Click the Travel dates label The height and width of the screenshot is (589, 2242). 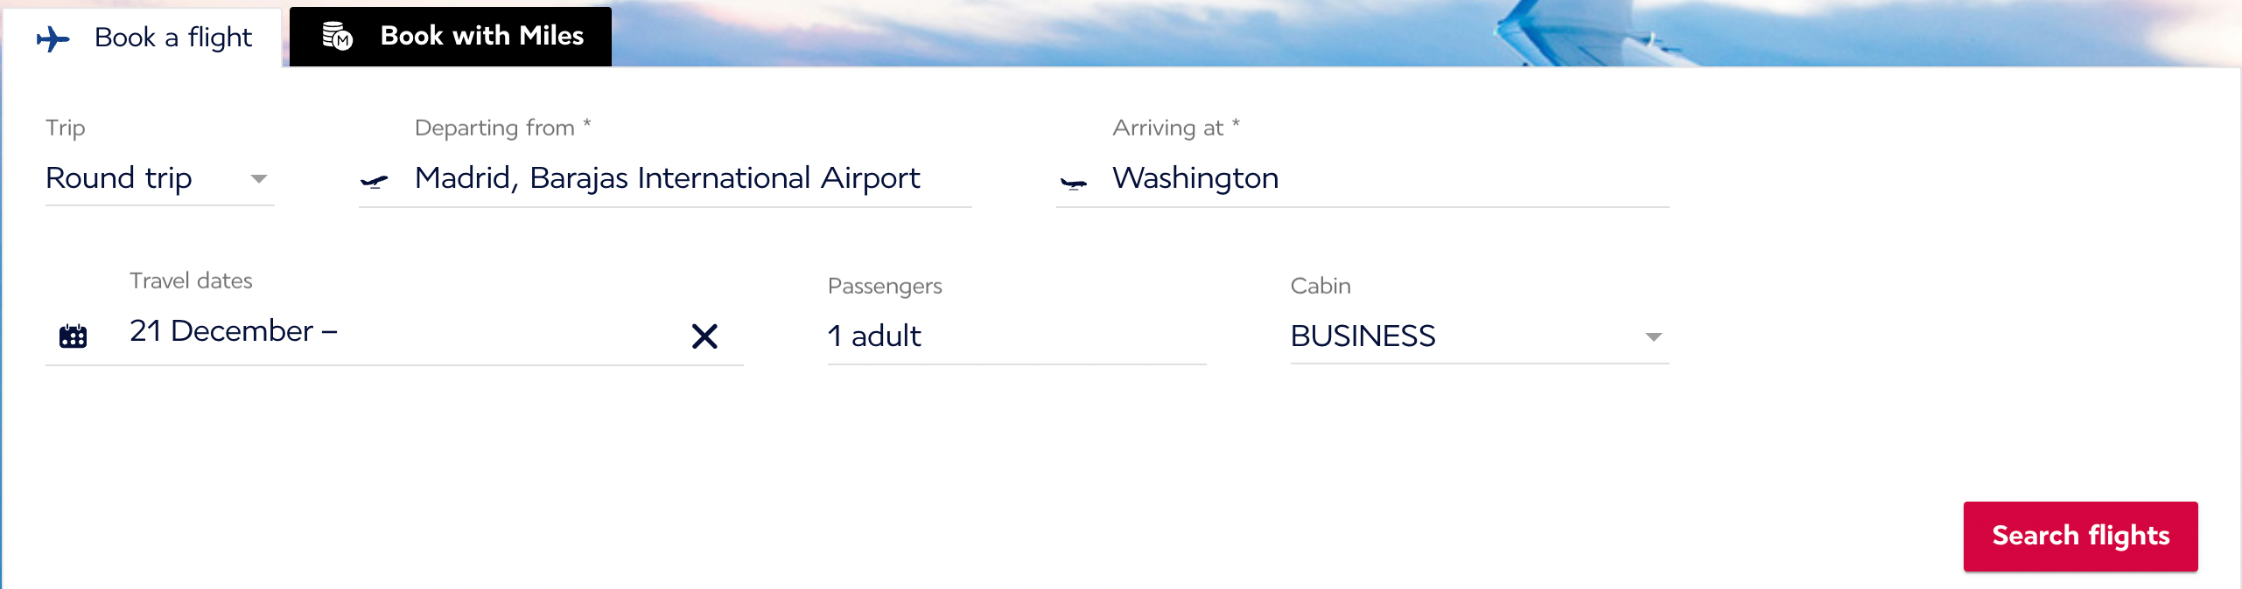click(x=190, y=281)
